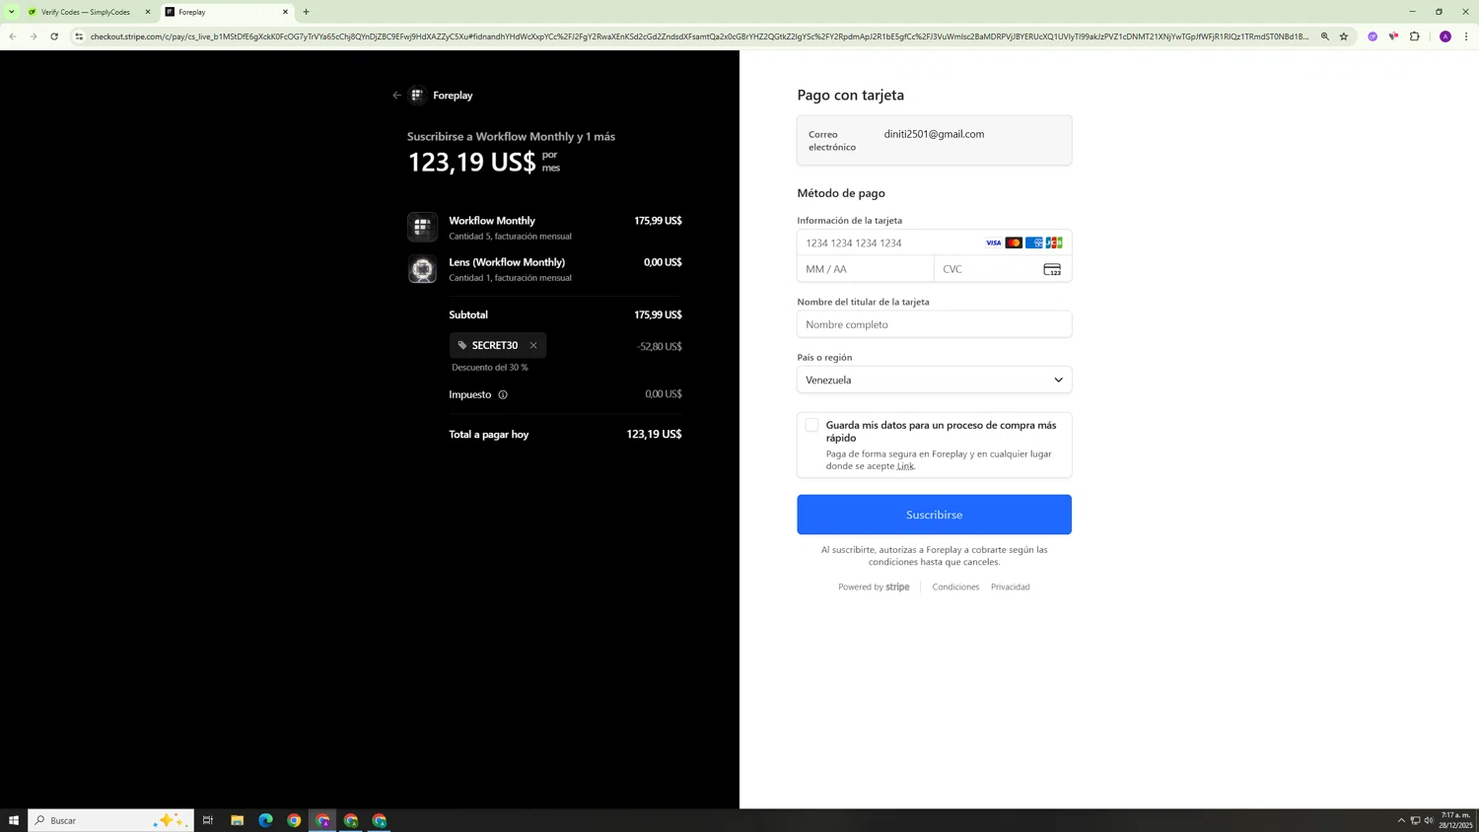Focus the CVC input field

coord(1003,269)
